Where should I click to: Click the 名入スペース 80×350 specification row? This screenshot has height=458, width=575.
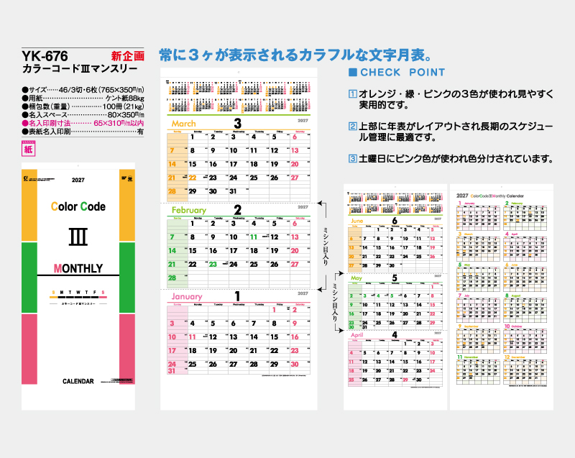coord(83,115)
